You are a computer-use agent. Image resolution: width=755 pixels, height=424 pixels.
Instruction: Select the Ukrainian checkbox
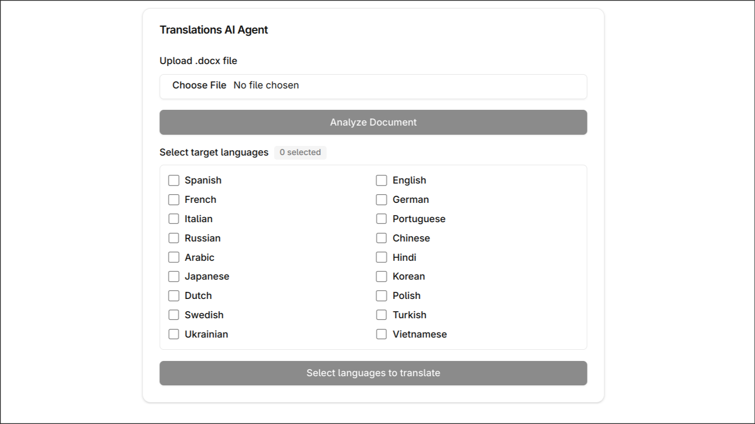[x=174, y=335]
